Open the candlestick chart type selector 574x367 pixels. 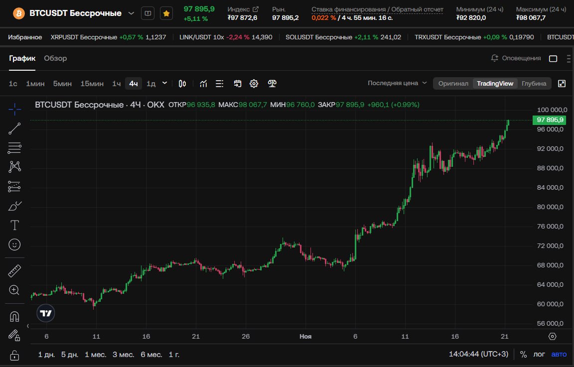point(182,84)
